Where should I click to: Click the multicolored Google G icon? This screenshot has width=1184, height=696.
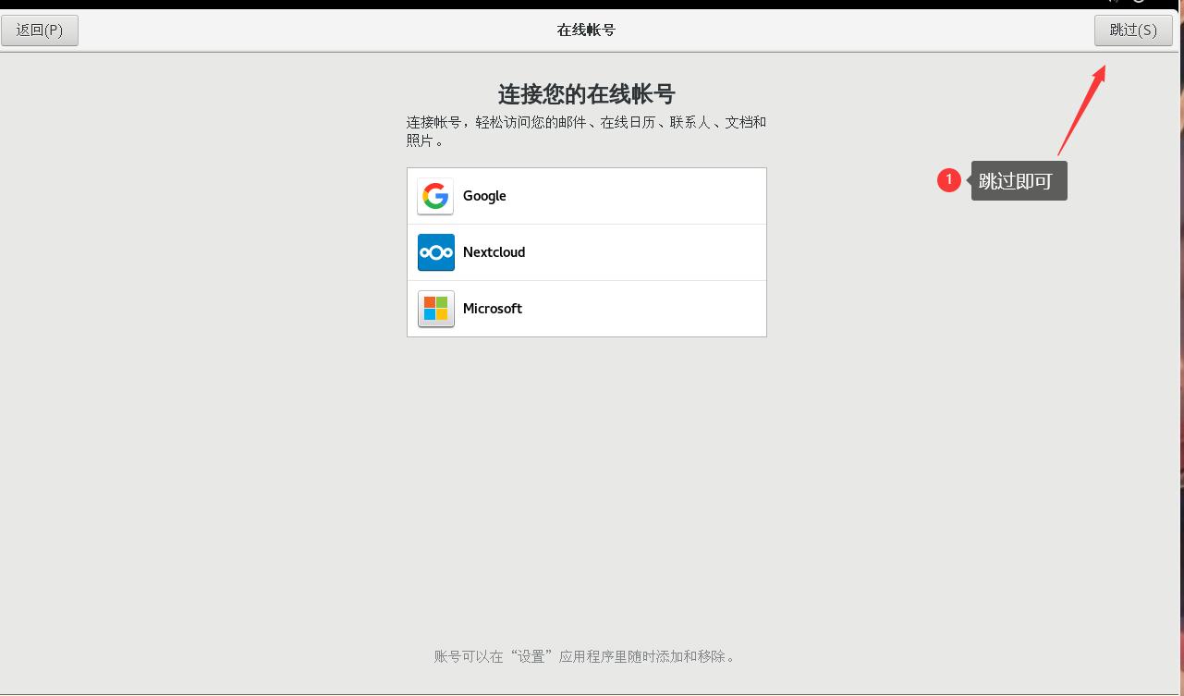tap(434, 196)
